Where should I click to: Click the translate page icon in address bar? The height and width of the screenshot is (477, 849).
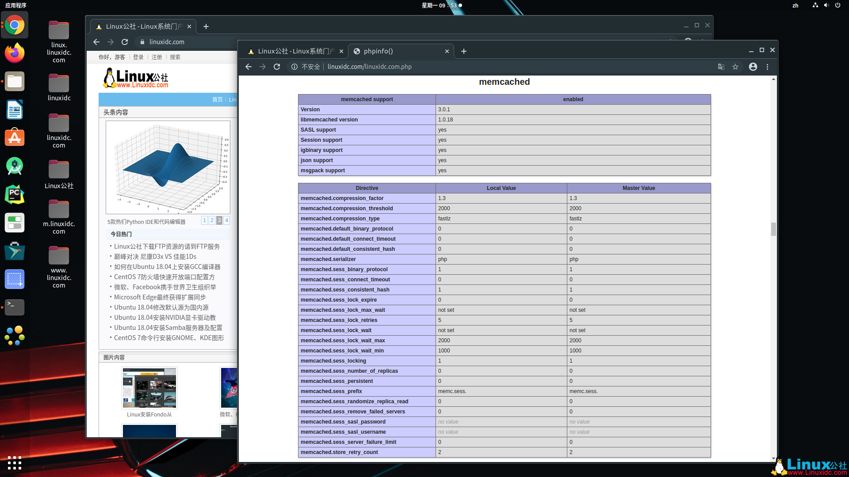tap(721, 67)
